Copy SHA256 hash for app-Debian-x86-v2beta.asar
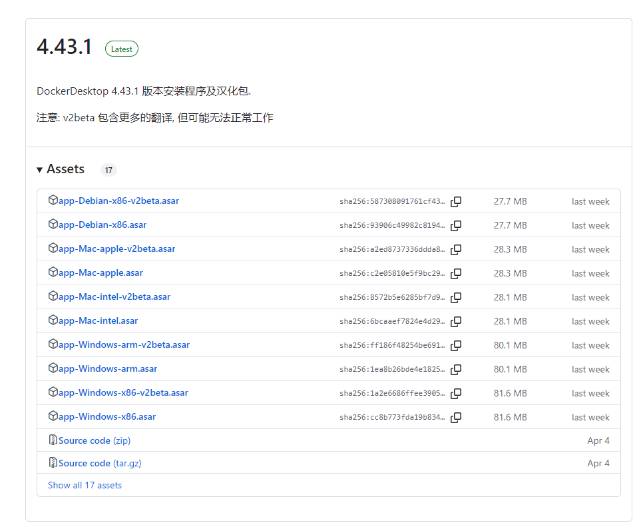 456,201
